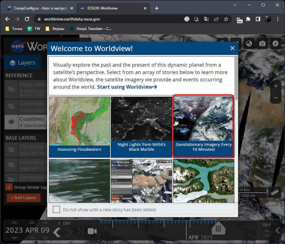Click the NASA Worldview logo
Viewport: 285px width, 244px height.
(x=29, y=46)
